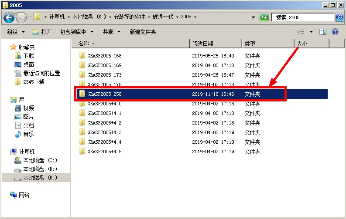Image resolution: width=346 pixels, height=219 pixels.
Task: Open the Help question mark icon
Action: tap(335, 32)
